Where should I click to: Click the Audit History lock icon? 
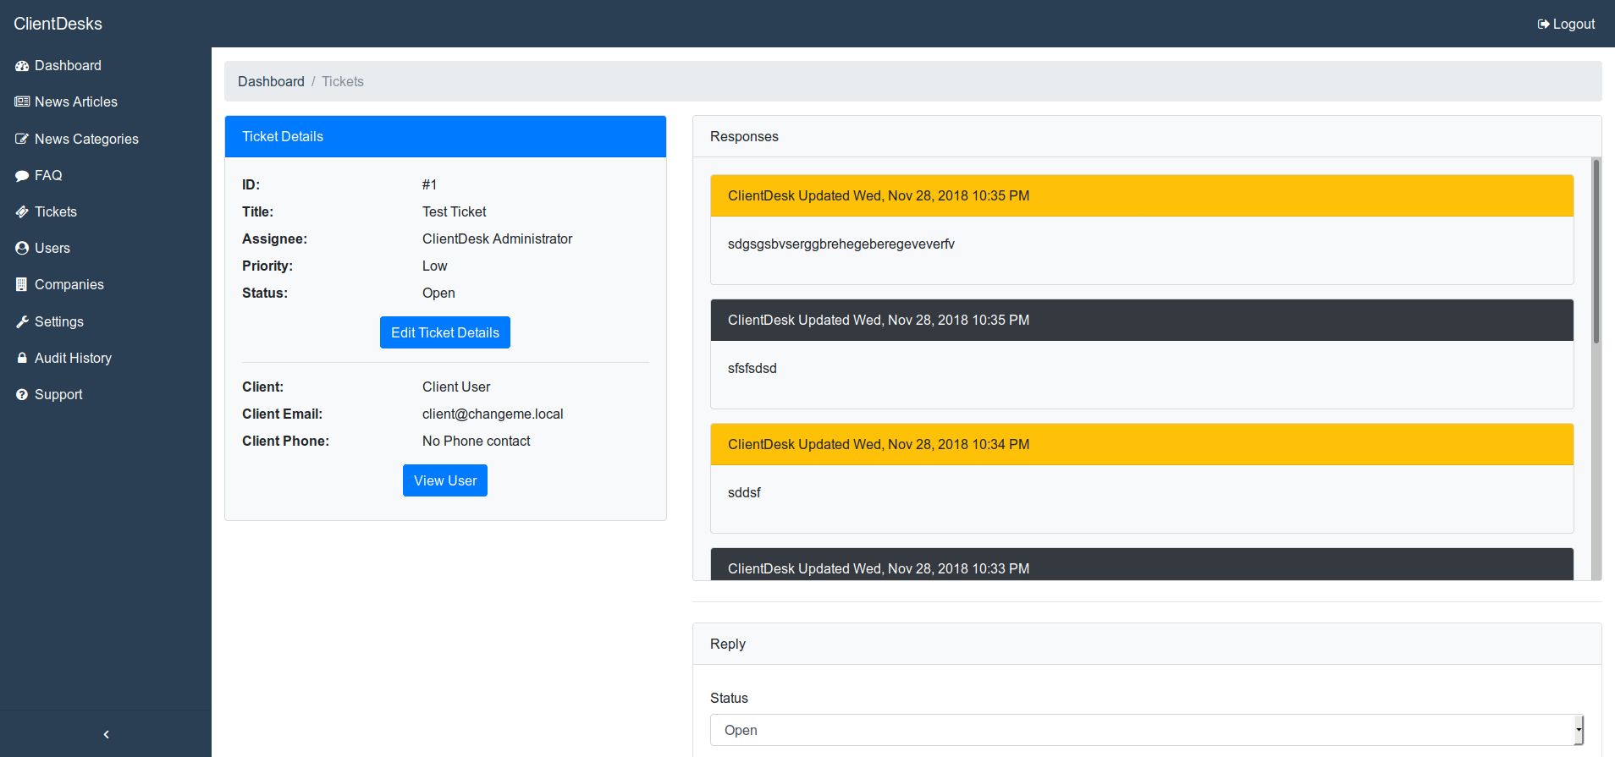[x=22, y=359]
